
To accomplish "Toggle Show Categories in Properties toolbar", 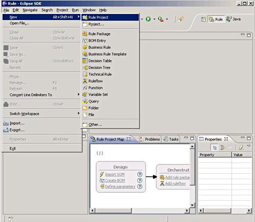I will 215,147.
